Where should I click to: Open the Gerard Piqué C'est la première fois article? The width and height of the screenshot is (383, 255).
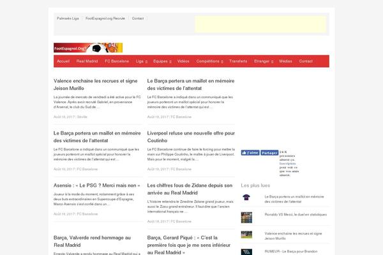(189, 245)
